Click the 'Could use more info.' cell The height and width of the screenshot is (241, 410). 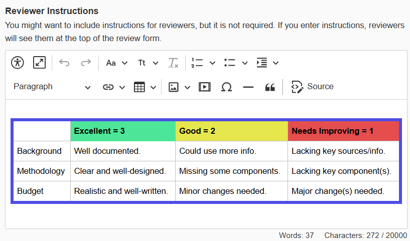point(232,151)
